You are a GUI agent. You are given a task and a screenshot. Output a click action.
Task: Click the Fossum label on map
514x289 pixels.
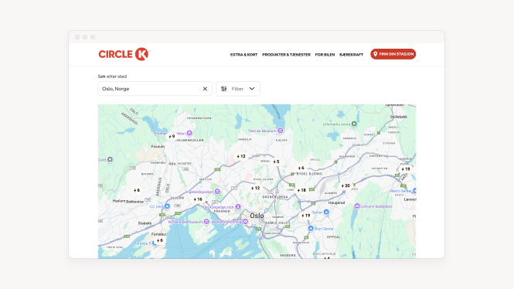coord(158,147)
